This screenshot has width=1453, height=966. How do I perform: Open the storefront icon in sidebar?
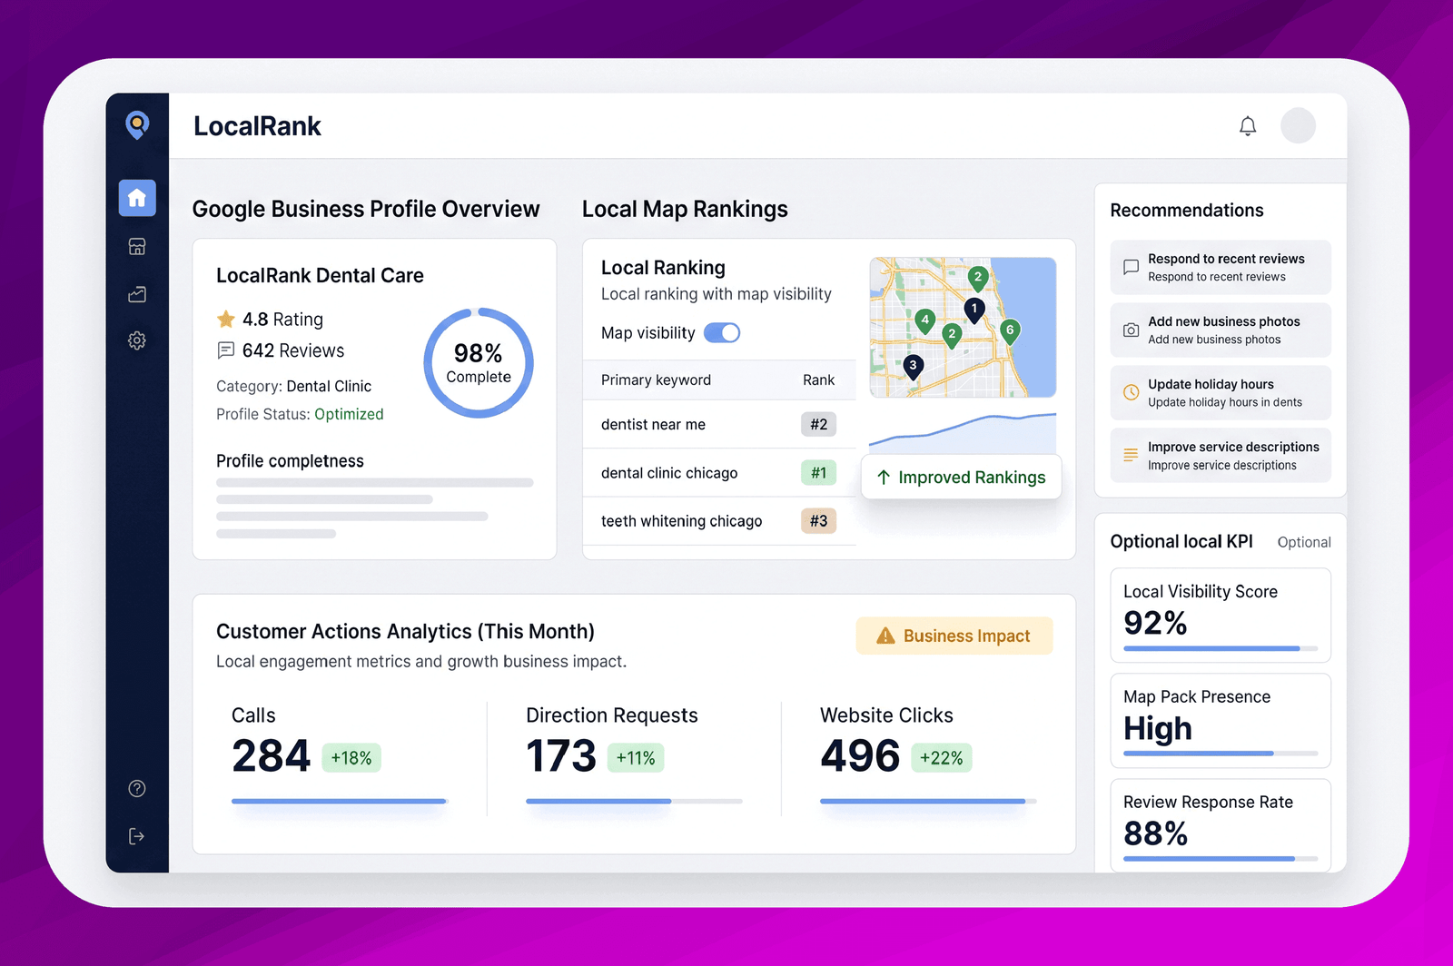point(137,247)
